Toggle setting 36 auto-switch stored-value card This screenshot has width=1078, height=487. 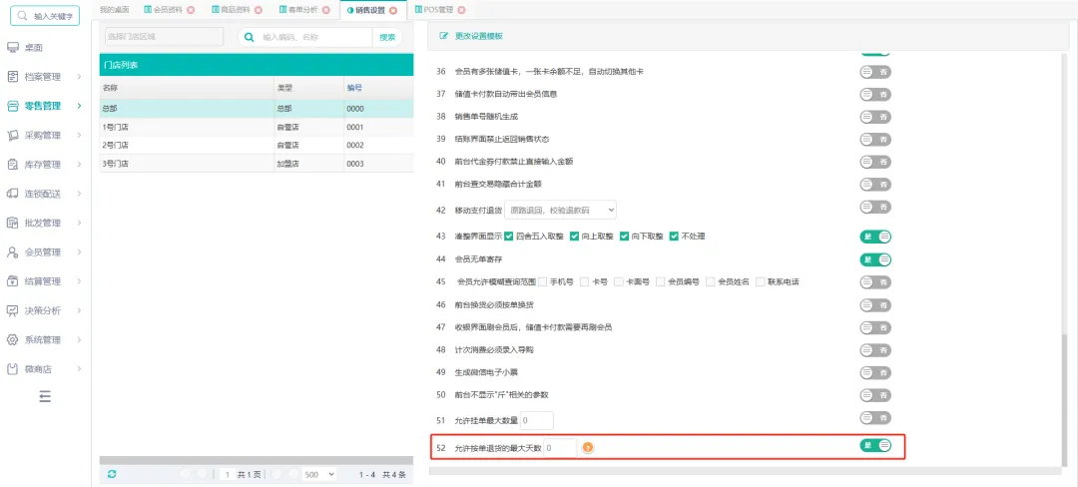pos(875,72)
